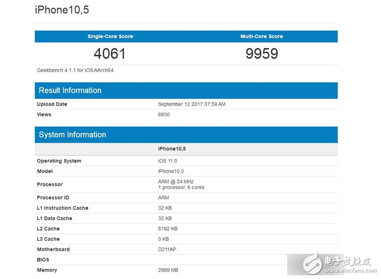Click the 4061 single-core score value
Image resolution: width=381 pixels, height=279 pixels.
110,54
